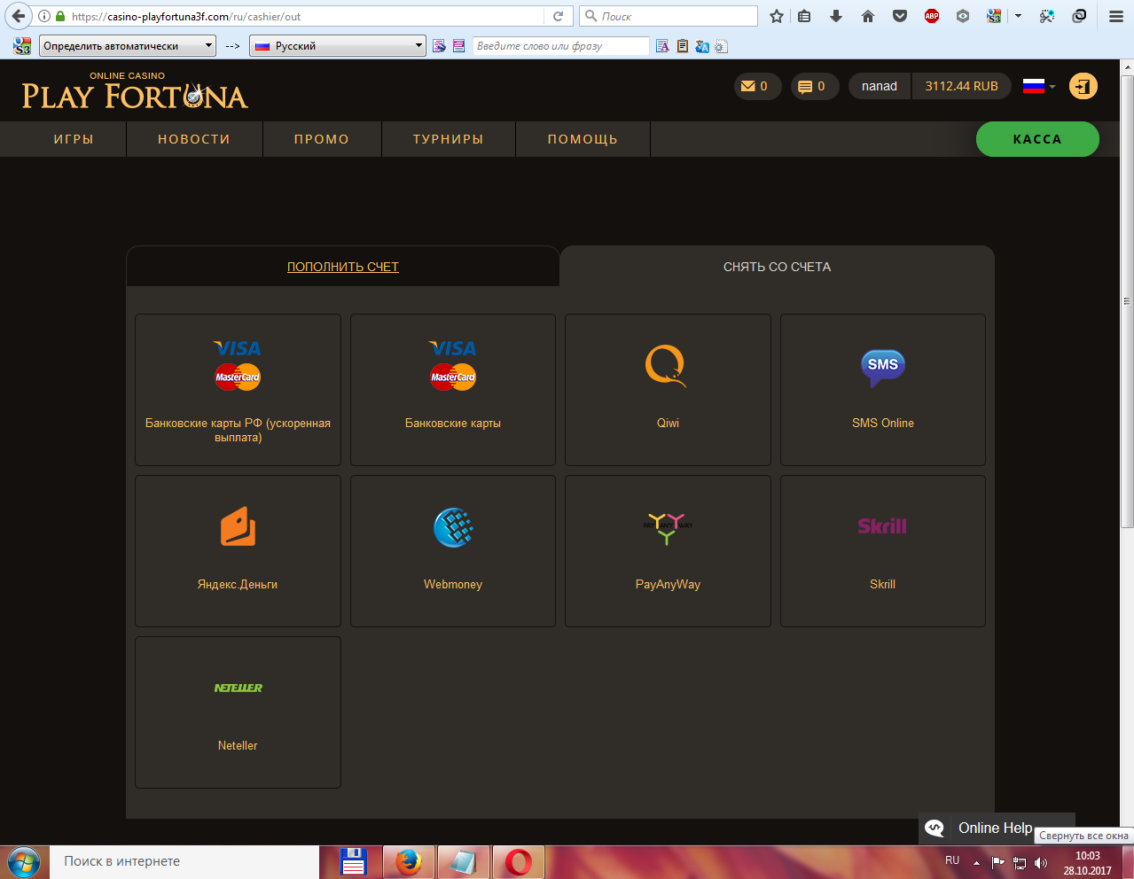This screenshot has width=1134, height=879.
Task: Open the Определить автоматически source language dropdown
Action: [128, 46]
